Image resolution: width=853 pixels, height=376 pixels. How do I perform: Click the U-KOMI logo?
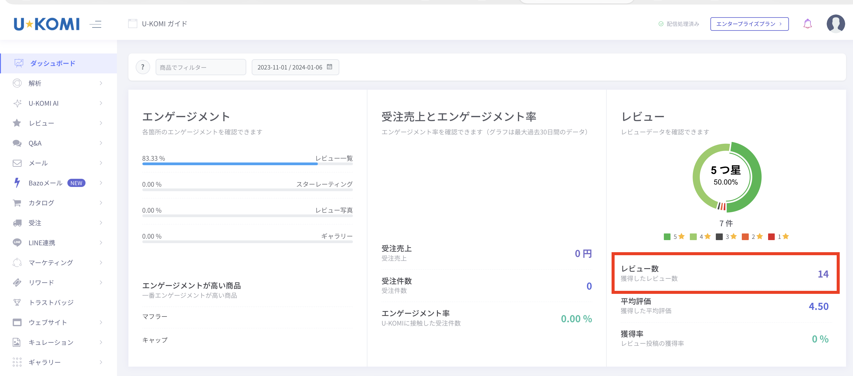[47, 24]
